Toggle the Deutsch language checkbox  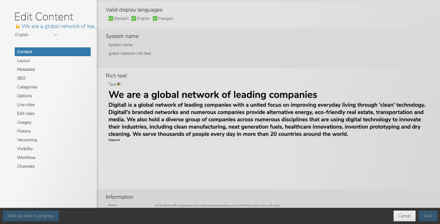click(x=110, y=19)
